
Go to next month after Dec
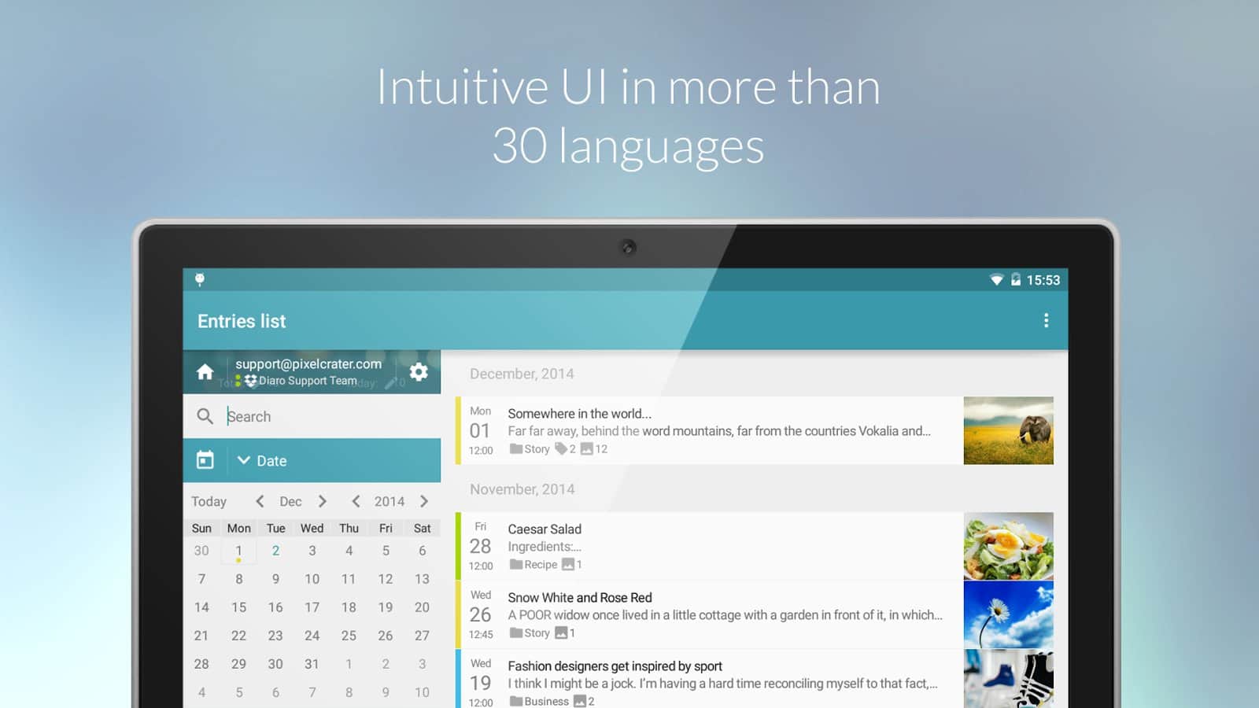[322, 501]
